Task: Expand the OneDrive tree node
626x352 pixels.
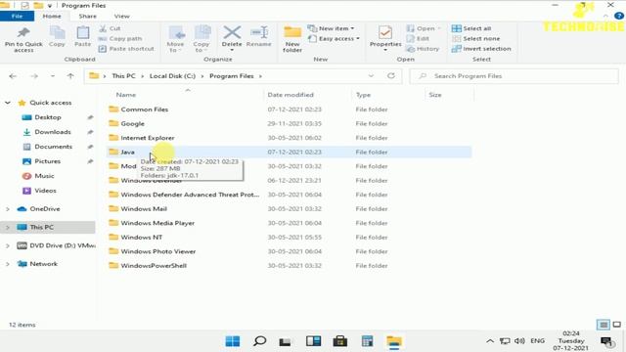Action: (x=8, y=208)
